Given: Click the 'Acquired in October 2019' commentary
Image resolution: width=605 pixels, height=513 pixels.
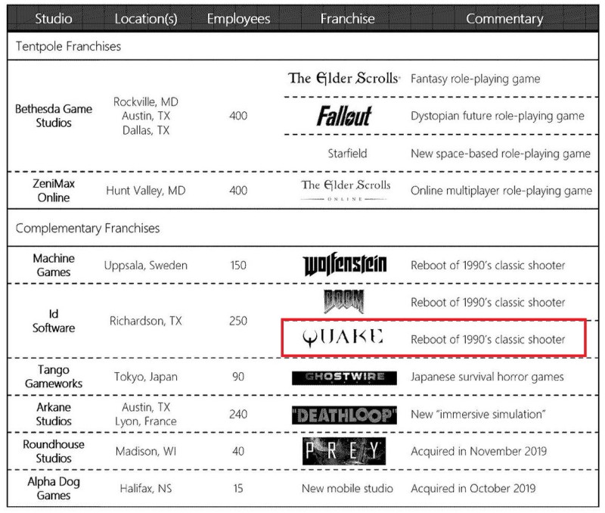Looking at the screenshot, I should click(x=473, y=488).
